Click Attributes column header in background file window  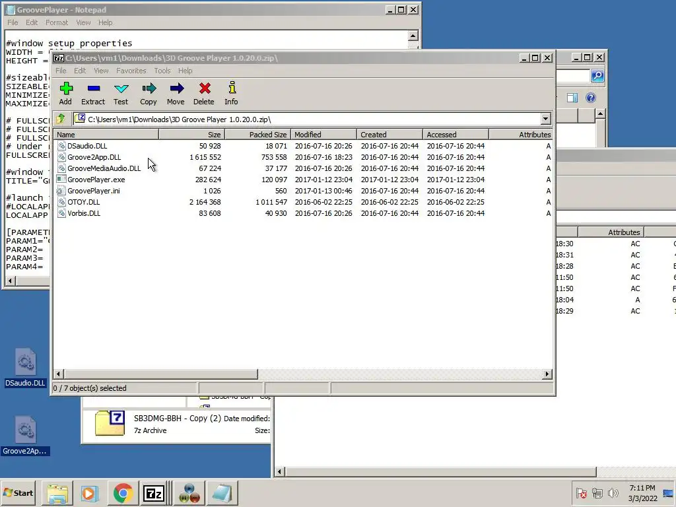[610, 232]
